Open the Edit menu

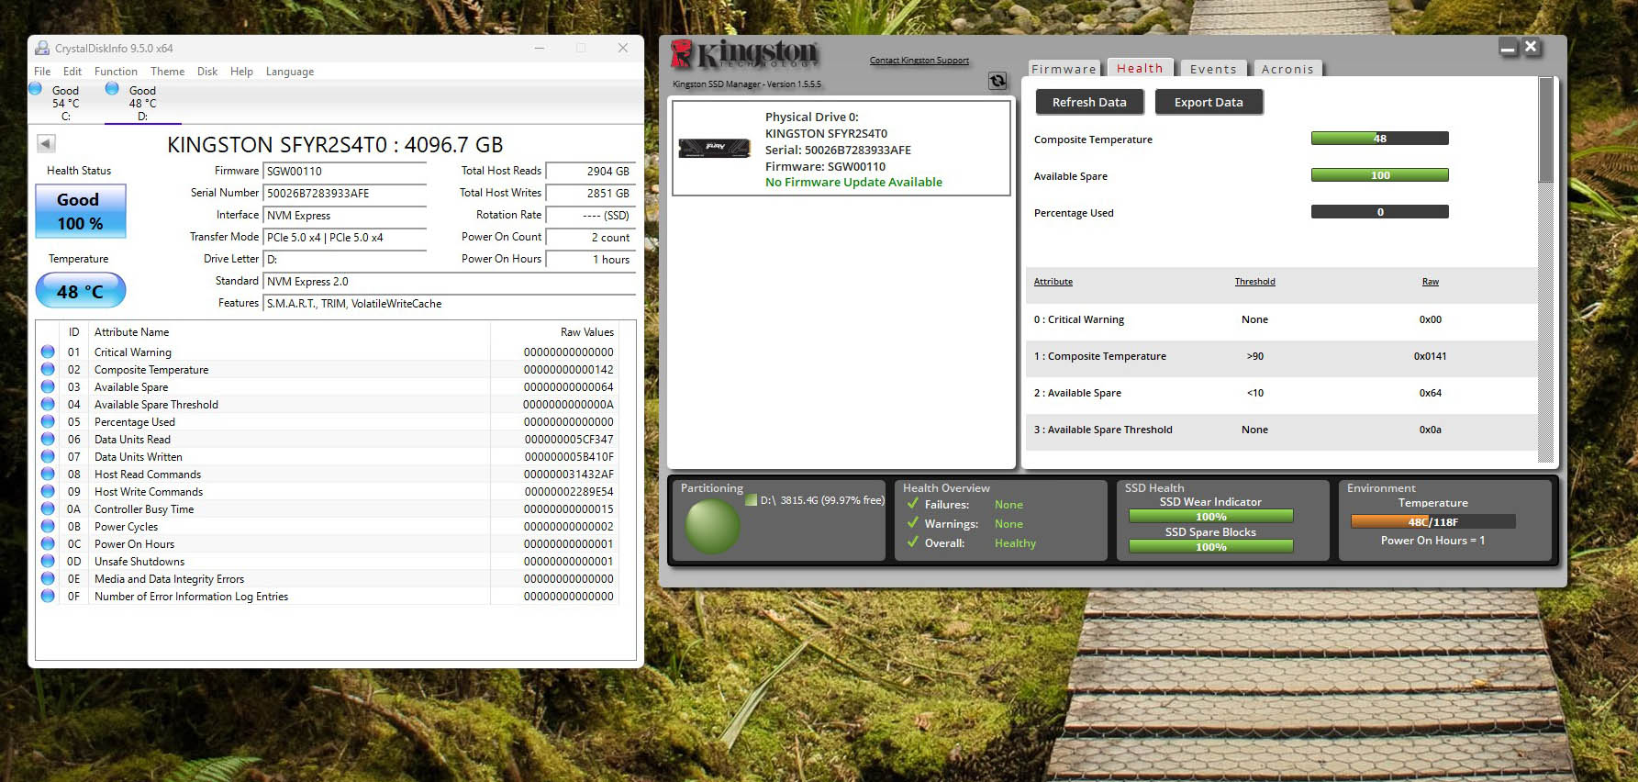click(72, 71)
